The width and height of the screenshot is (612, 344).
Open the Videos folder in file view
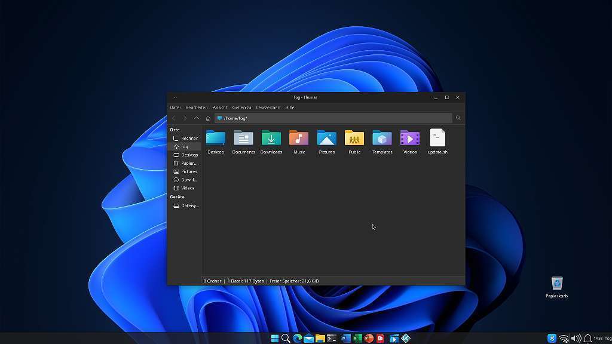410,139
